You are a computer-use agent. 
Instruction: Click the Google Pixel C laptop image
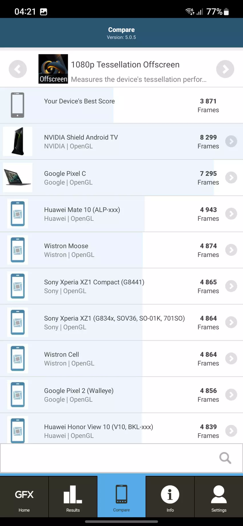(18, 178)
